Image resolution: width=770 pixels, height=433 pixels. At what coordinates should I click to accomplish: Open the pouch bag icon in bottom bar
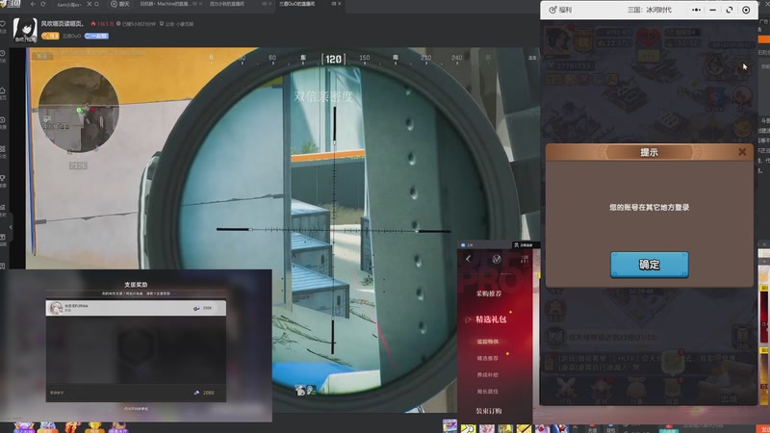point(636,389)
